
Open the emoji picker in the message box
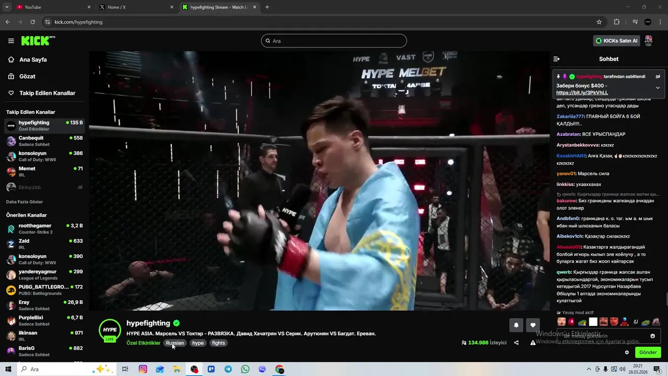tap(652, 336)
